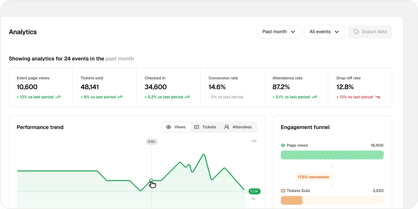Viewport: 418px width, 209px height.
Task: Click the people icon on the Attendees tab
Action: coord(227,127)
